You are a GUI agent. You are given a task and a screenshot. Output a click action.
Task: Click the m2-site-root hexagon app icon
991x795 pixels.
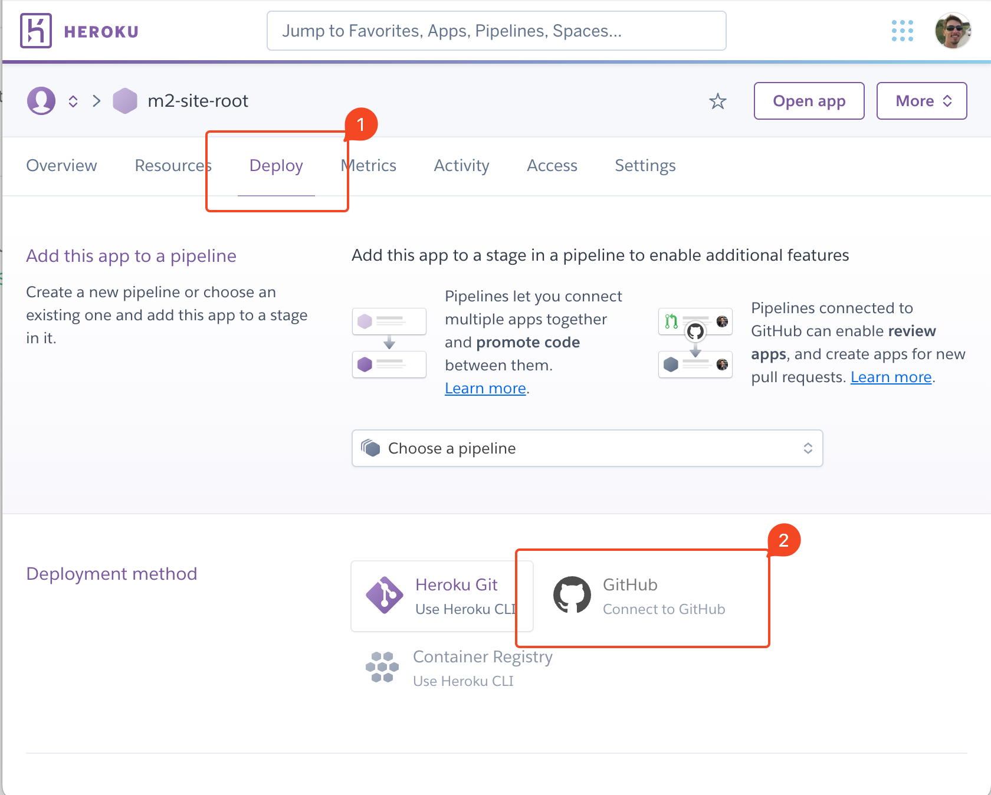(x=125, y=100)
